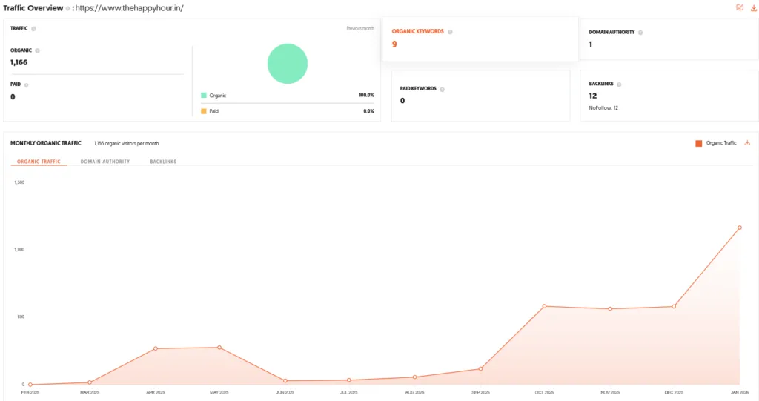Switch to the BACKLINKS chart tab
The image size is (759, 401).
pos(163,162)
